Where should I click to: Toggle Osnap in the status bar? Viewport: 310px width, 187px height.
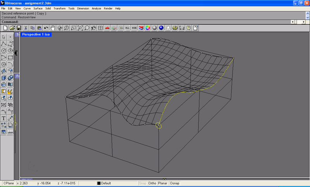174,183
